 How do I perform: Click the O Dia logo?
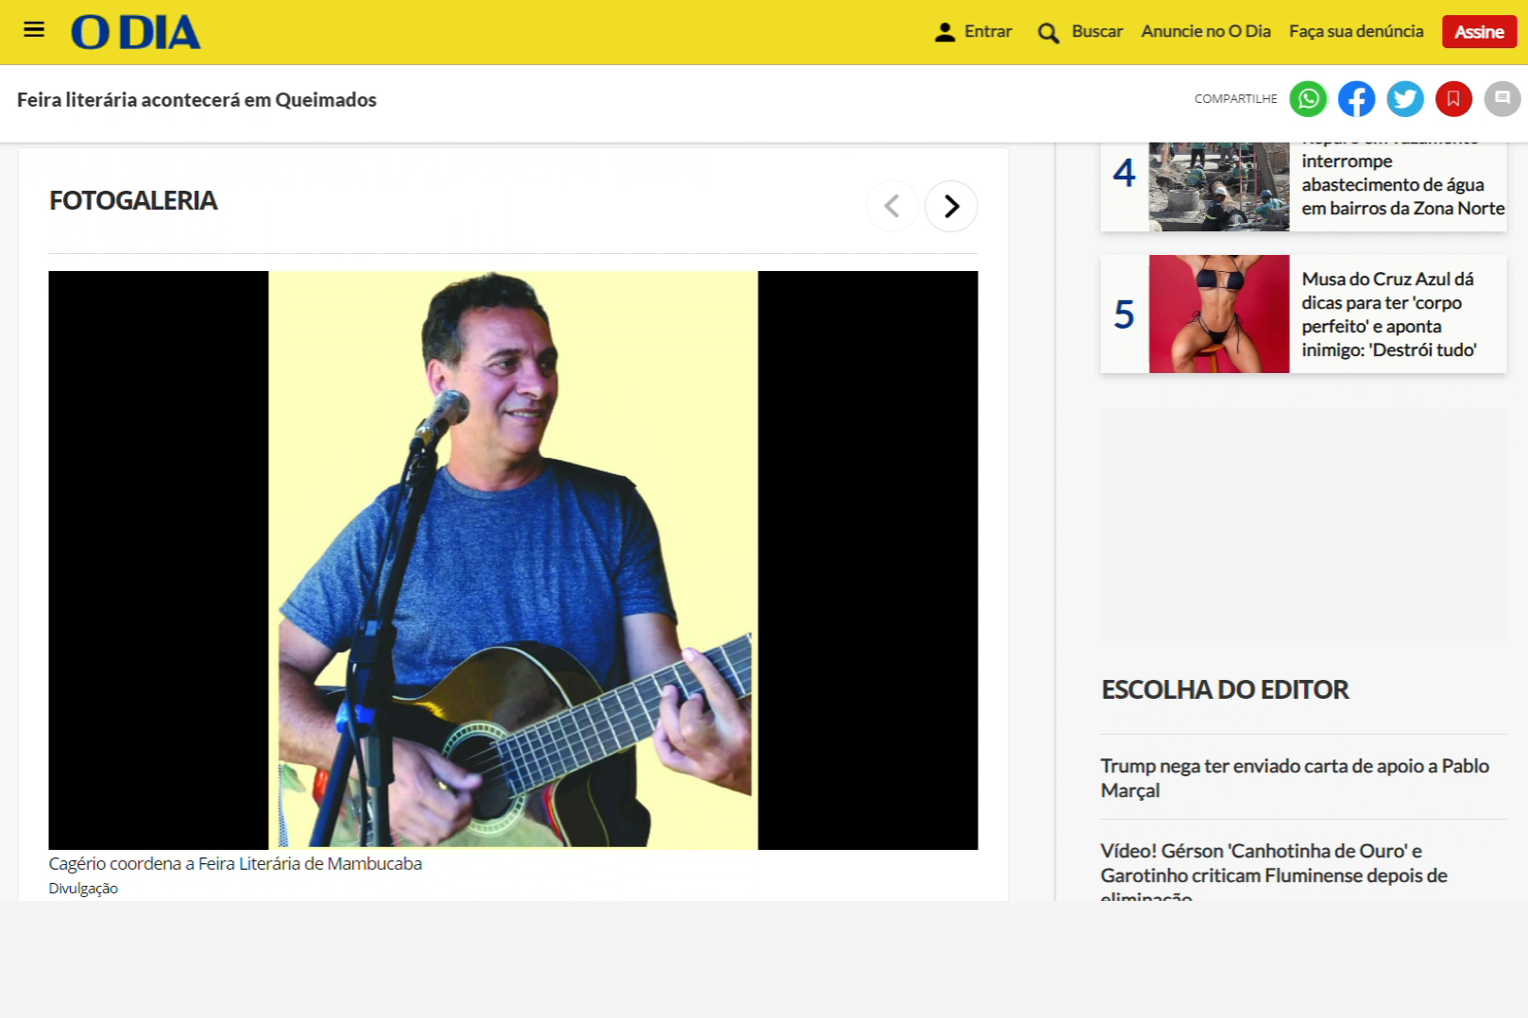point(136,32)
